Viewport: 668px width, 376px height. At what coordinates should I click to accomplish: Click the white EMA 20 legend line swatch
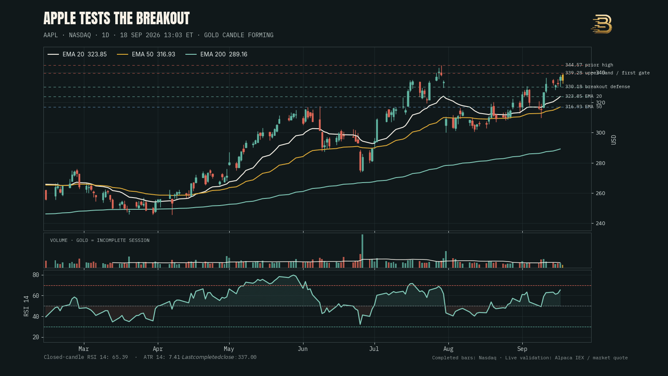pos(53,54)
